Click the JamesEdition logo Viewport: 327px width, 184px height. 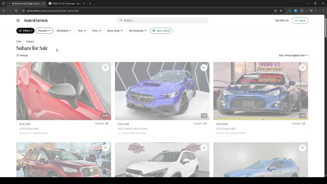tap(36, 20)
